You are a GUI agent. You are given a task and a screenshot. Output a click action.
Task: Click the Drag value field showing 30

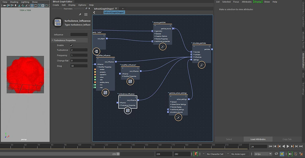79,66
